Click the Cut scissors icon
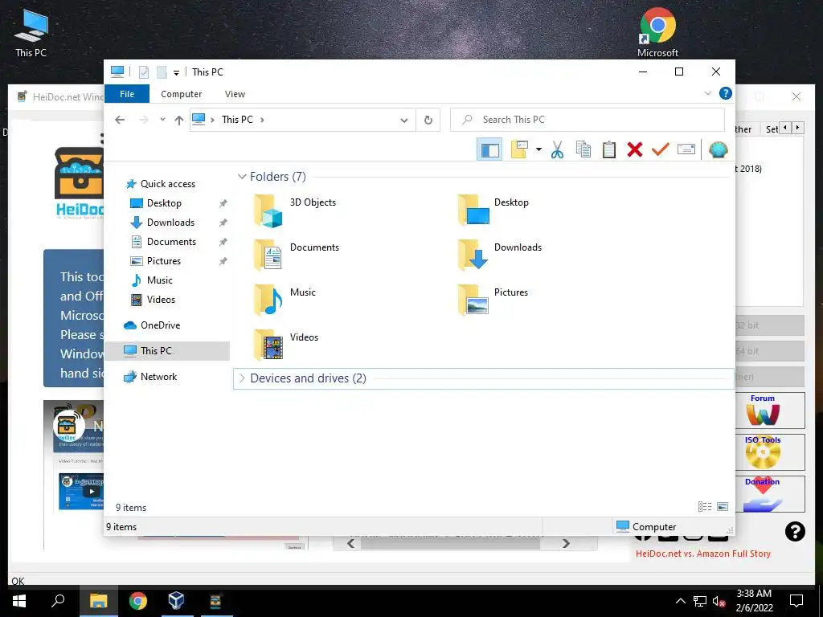The height and width of the screenshot is (617, 823). 557,150
